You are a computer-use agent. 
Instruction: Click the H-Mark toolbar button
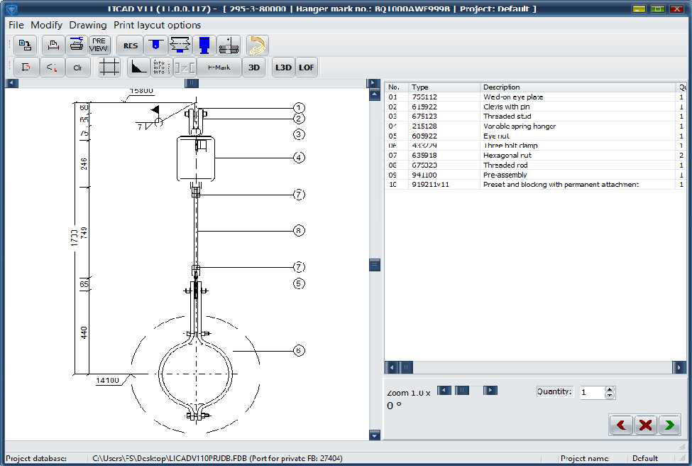click(218, 67)
